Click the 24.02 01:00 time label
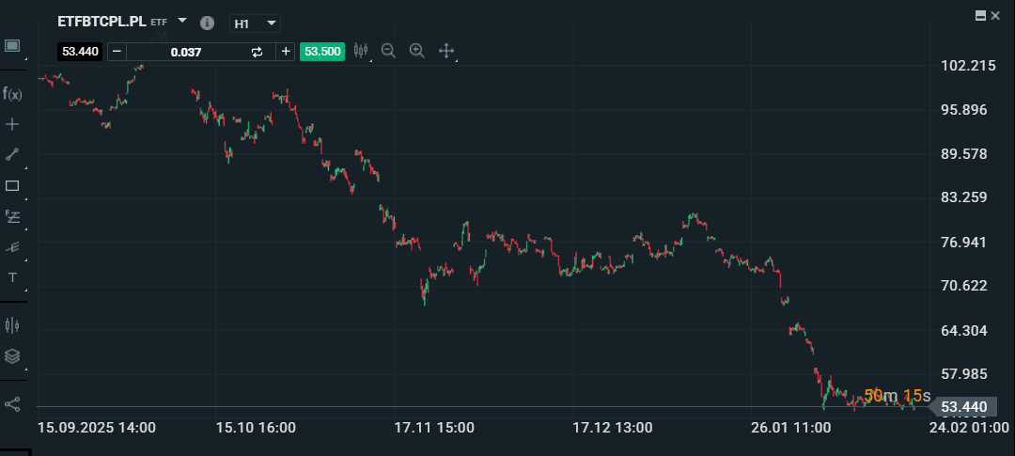Screen dimensions: 1015x456 [969, 428]
